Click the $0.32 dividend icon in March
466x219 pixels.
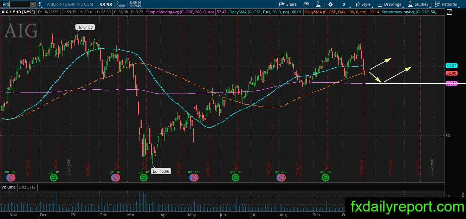pyautogui.click(x=143, y=178)
